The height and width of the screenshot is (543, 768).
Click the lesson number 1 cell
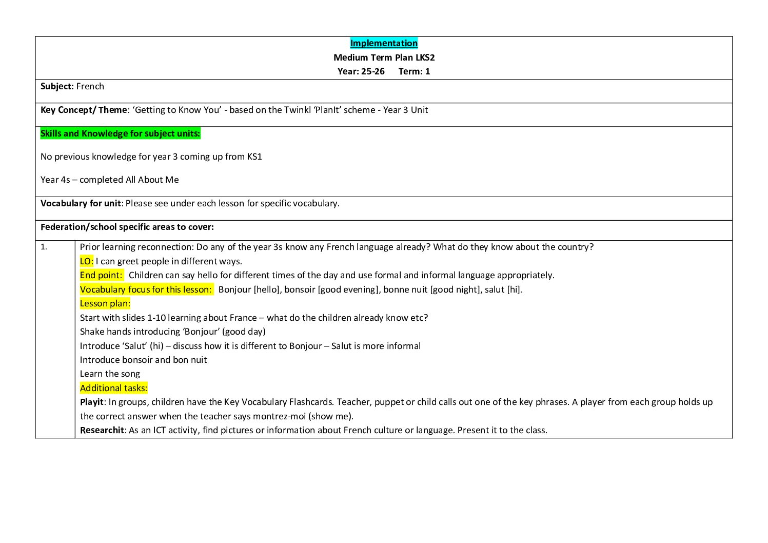(x=44, y=247)
